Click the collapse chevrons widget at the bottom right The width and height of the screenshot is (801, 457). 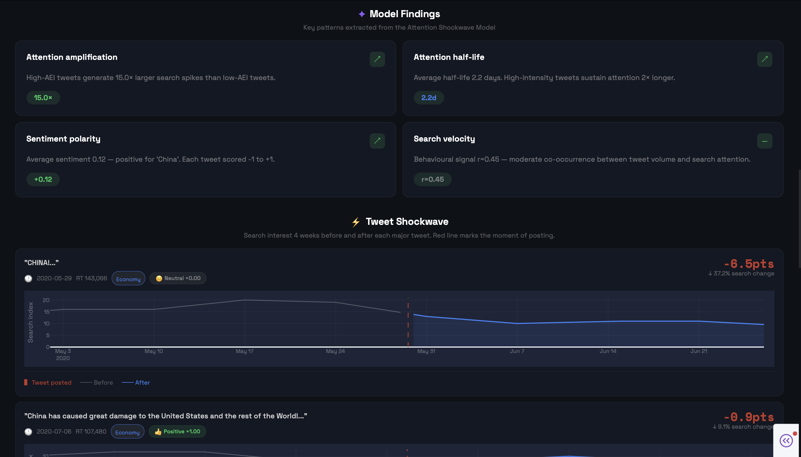pos(786,440)
